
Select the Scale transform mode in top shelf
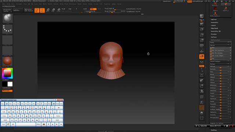(53, 10)
